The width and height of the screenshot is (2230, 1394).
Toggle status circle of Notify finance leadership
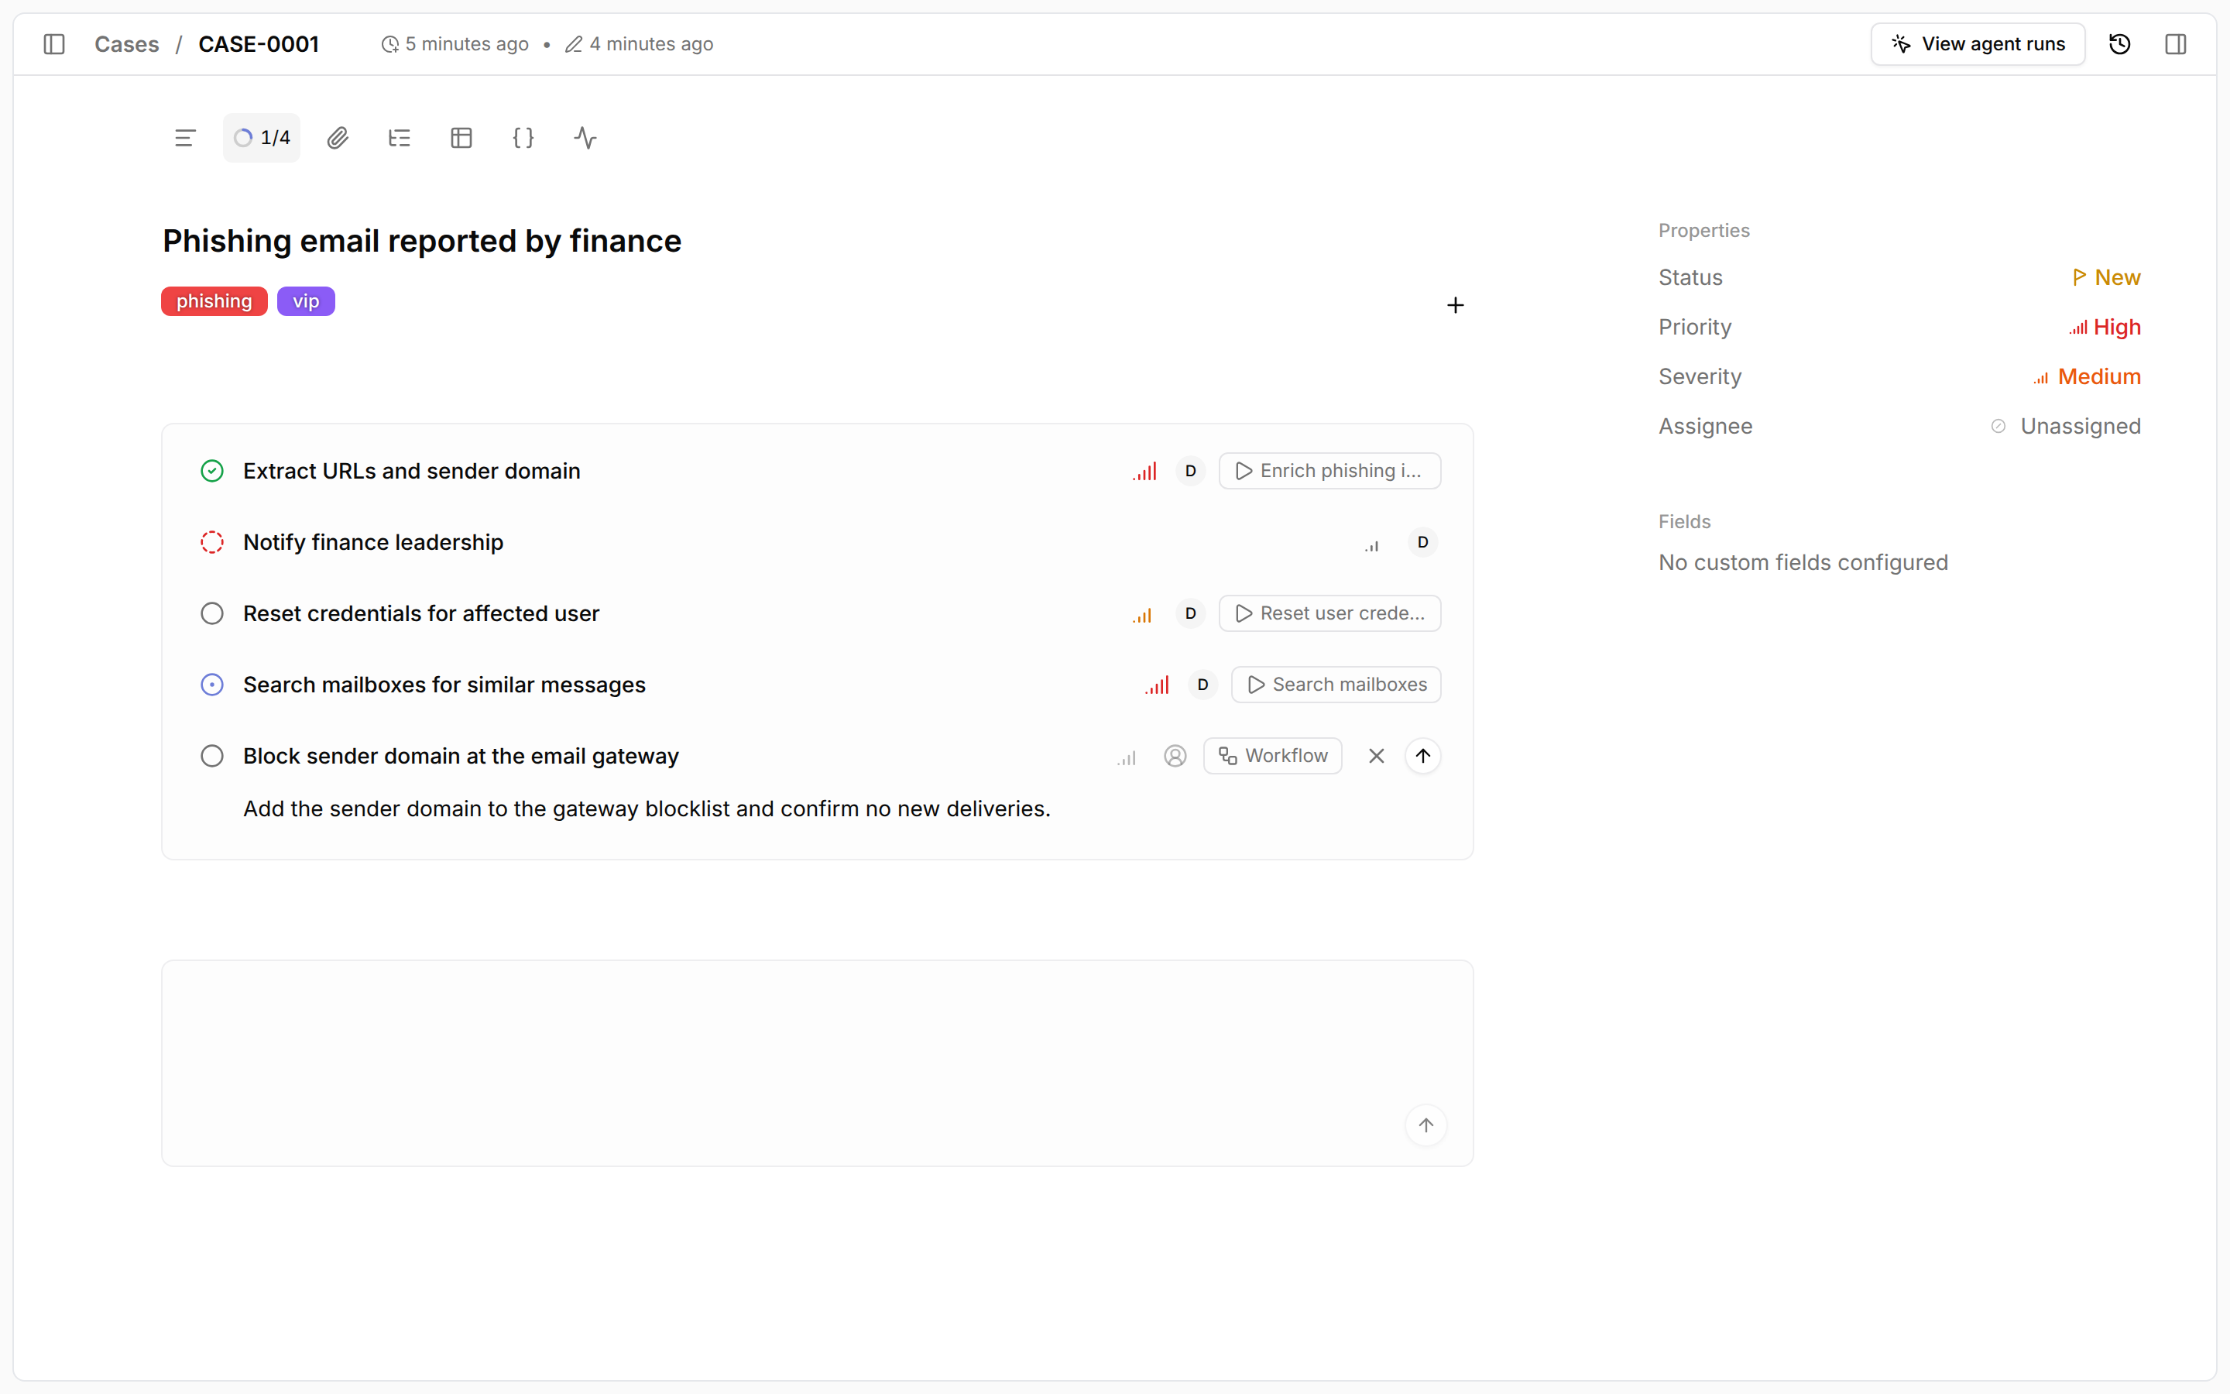pyautogui.click(x=212, y=542)
